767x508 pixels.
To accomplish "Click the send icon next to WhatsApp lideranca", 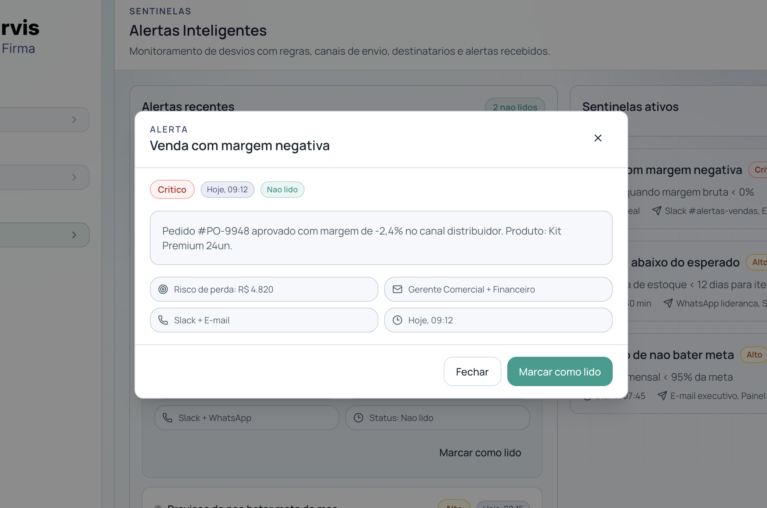I will pos(668,303).
